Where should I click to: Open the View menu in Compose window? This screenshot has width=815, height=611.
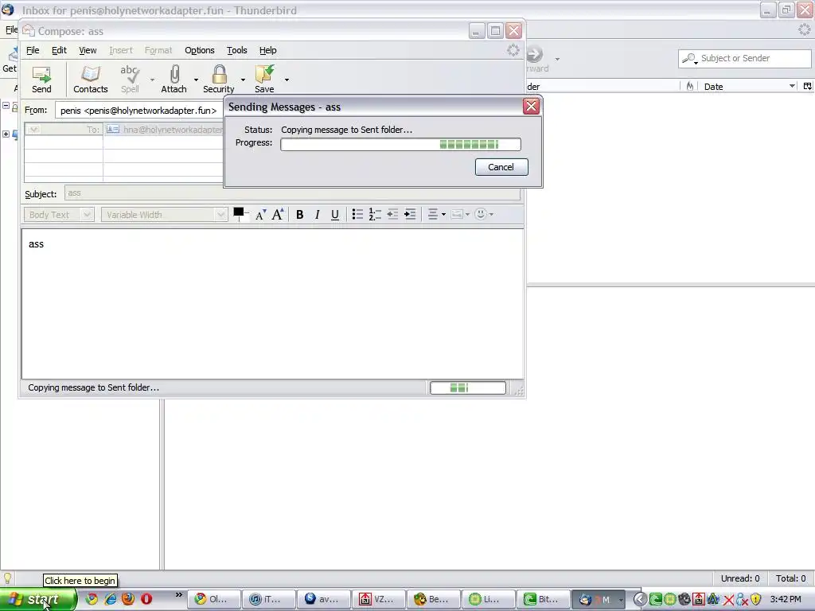(x=88, y=50)
